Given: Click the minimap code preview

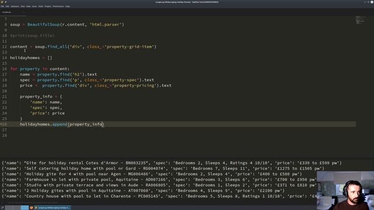Looking at the screenshot, I should [360, 20].
